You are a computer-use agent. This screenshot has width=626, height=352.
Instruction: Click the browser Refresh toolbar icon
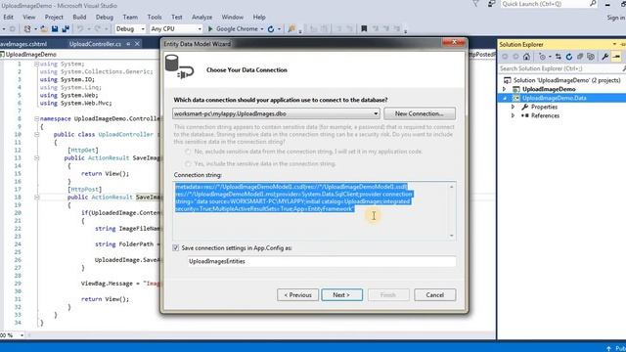click(271, 28)
